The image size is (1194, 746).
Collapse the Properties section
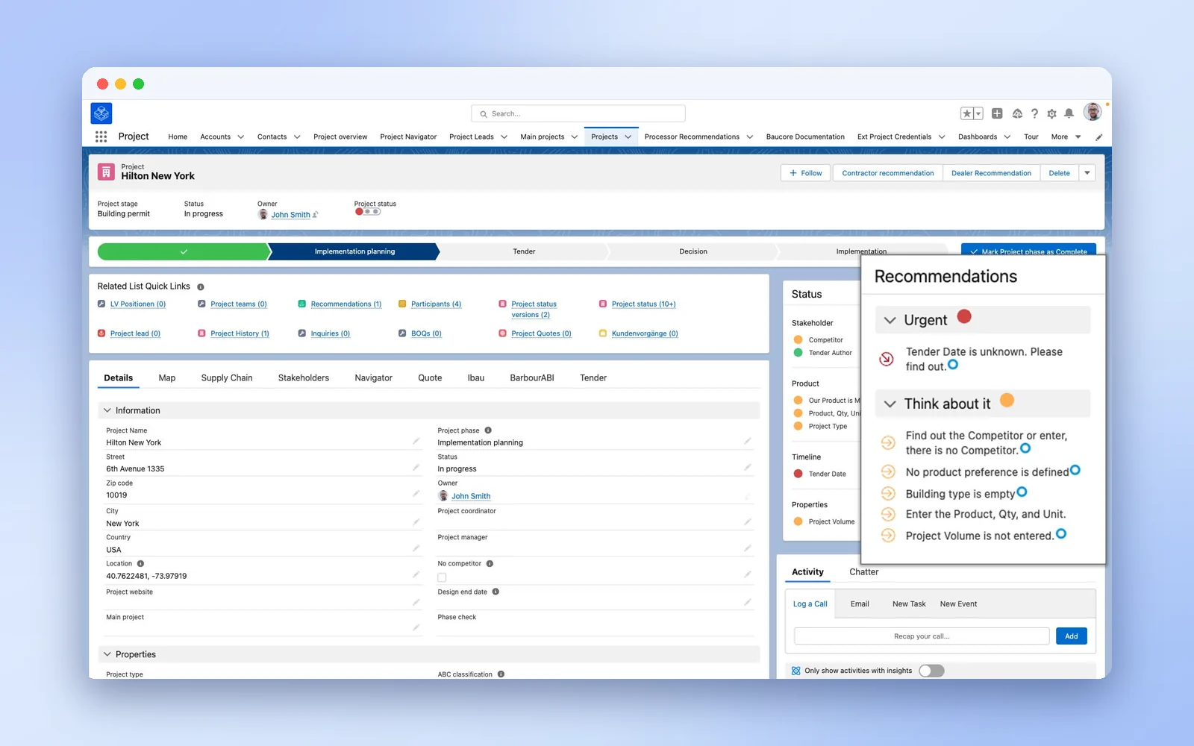107,654
